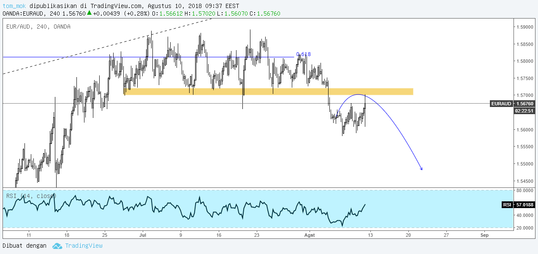The height and width of the screenshot is (254, 538).
Task: Click the current price value 1.56760 tag
Action: [x=524, y=104]
